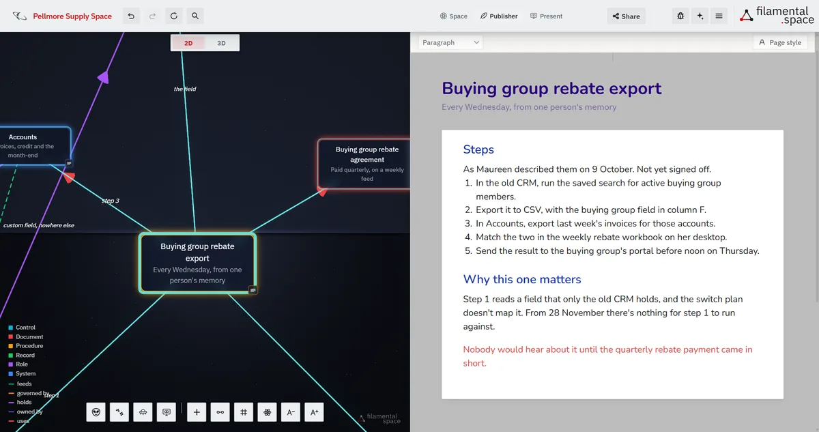Image resolution: width=819 pixels, height=432 pixels.
Task: Click the line 'Export it to CSV' step
Action: coord(591,210)
